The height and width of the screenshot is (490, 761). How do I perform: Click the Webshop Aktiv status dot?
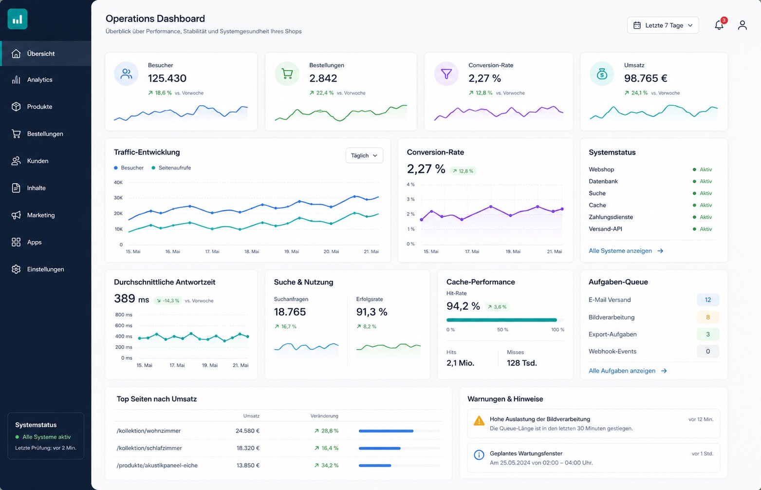(694, 170)
